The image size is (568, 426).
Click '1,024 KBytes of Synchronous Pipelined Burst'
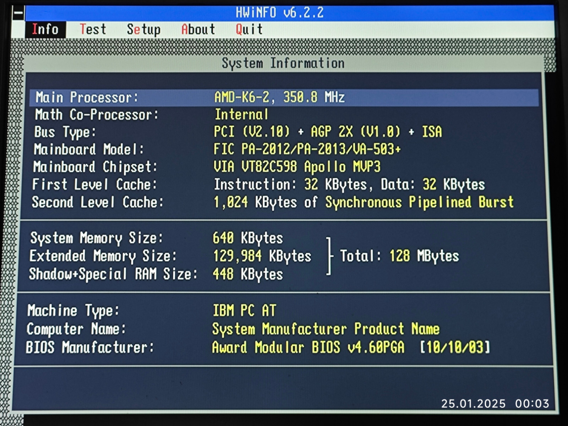pyautogui.click(x=364, y=202)
